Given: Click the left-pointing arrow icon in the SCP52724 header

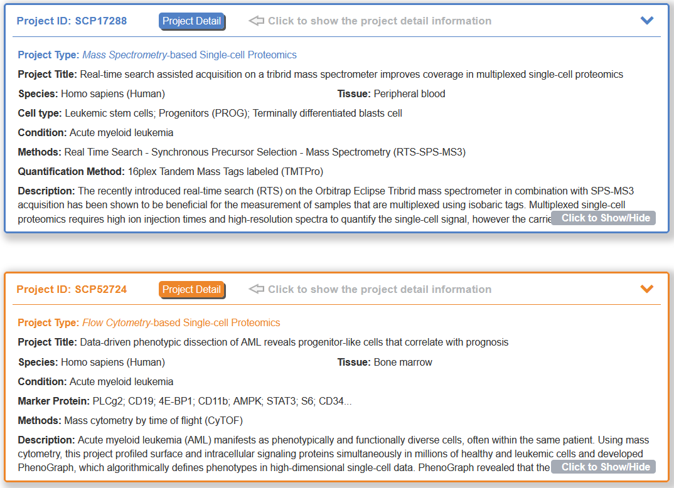Looking at the screenshot, I should click(x=256, y=290).
